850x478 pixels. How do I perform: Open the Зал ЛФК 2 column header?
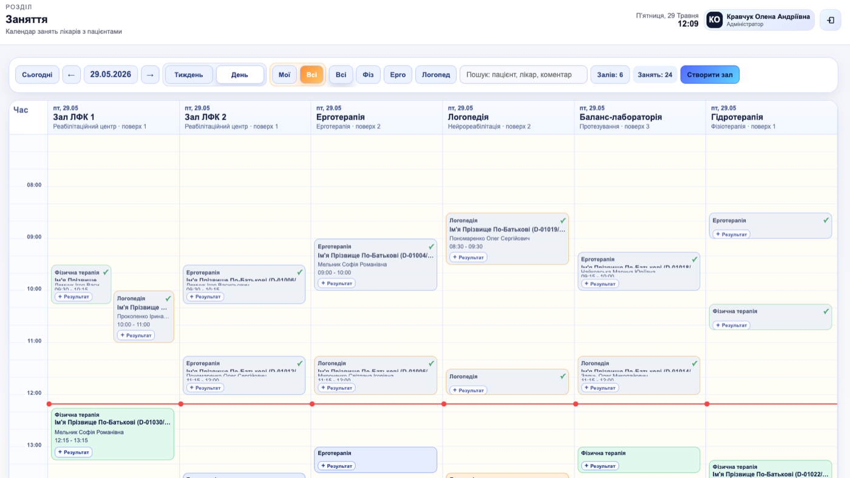[x=245, y=117]
